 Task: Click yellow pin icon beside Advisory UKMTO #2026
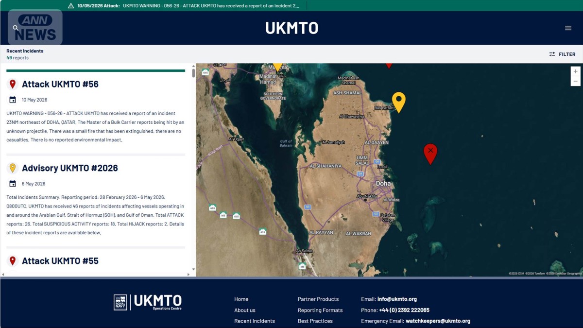[x=13, y=168]
